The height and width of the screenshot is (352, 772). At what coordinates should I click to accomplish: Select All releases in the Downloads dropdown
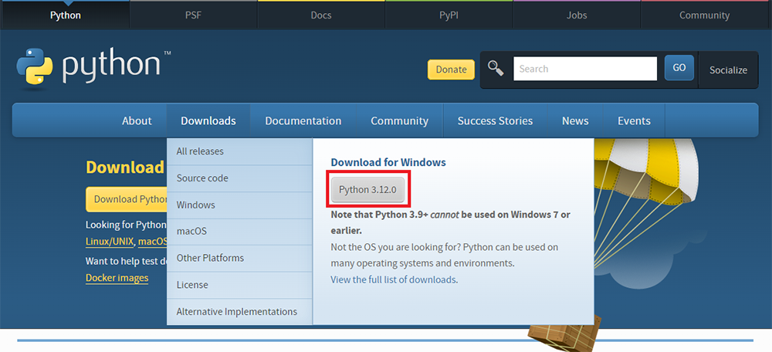point(239,151)
